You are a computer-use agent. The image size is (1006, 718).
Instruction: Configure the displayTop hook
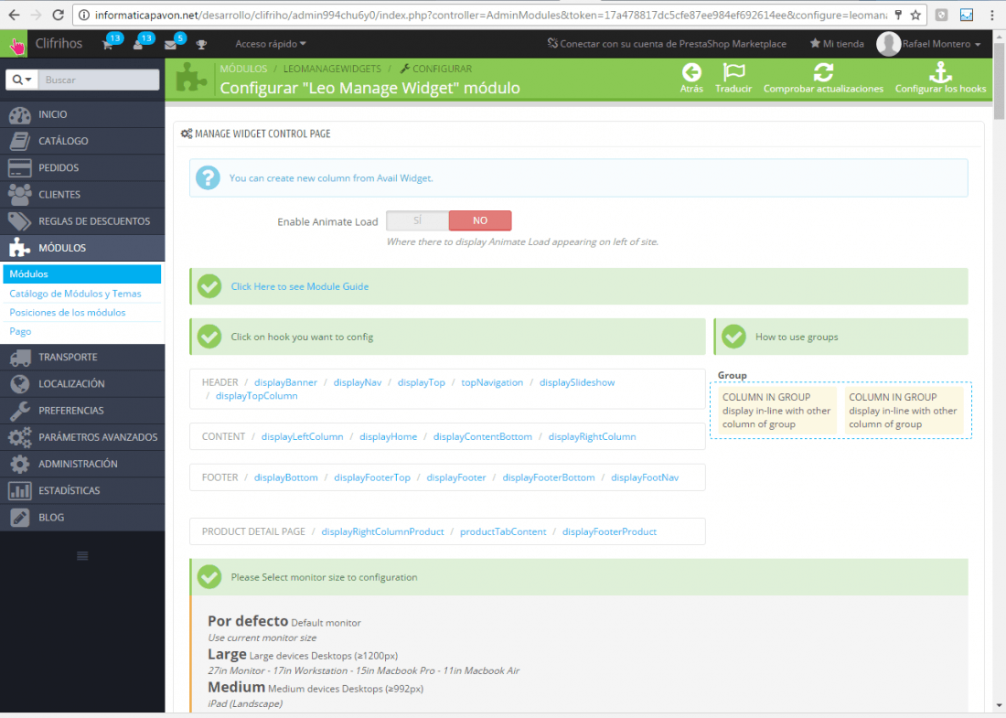coord(421,382)
